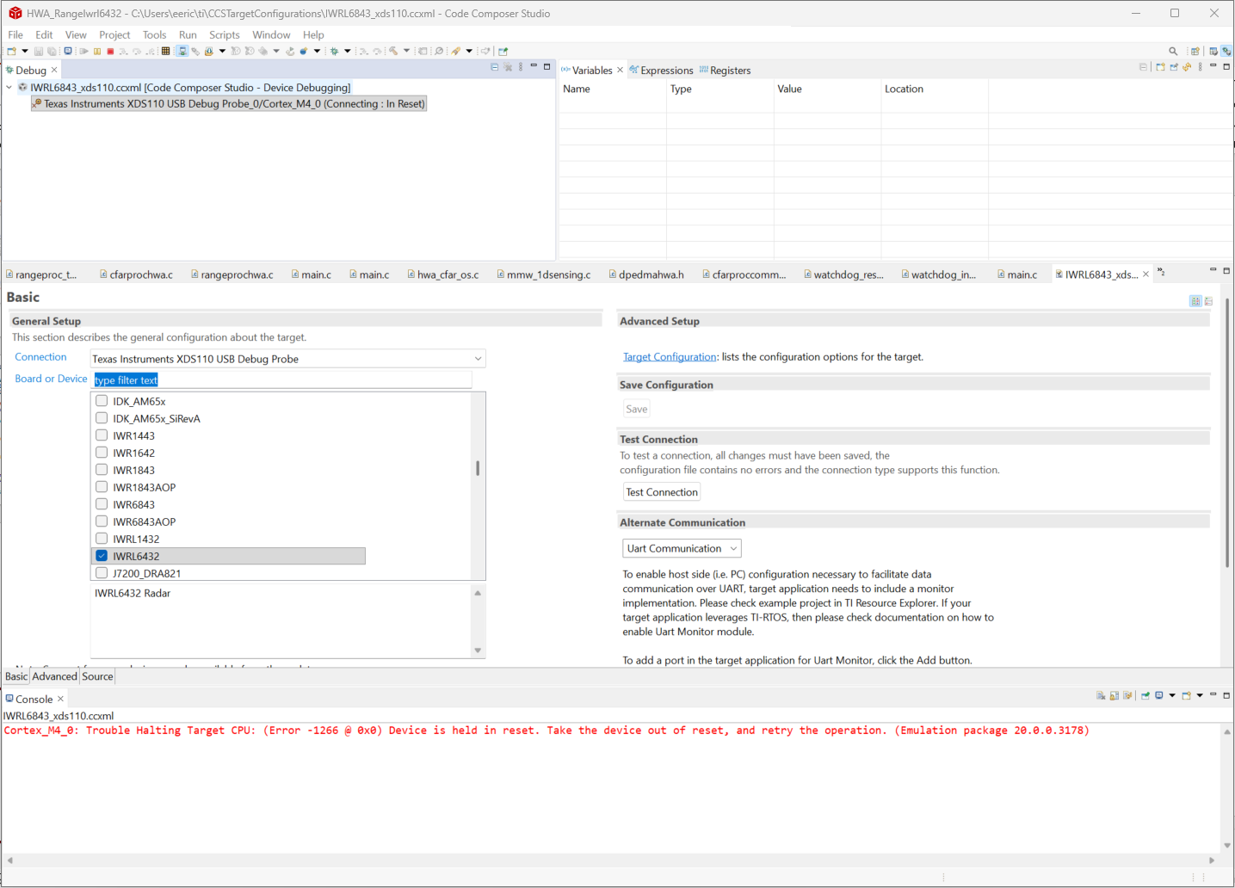Viewport: 1235px width, 888px height.
Task: Click the Console horizontal scrollbar track
Action: (609, 860)
